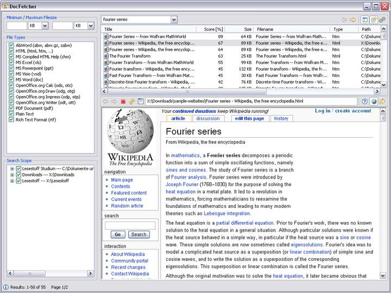This screenshot has width=391, height=293.
Task: Uncheck the PDF Document (pdf) file type
Action: pos(11,108)
